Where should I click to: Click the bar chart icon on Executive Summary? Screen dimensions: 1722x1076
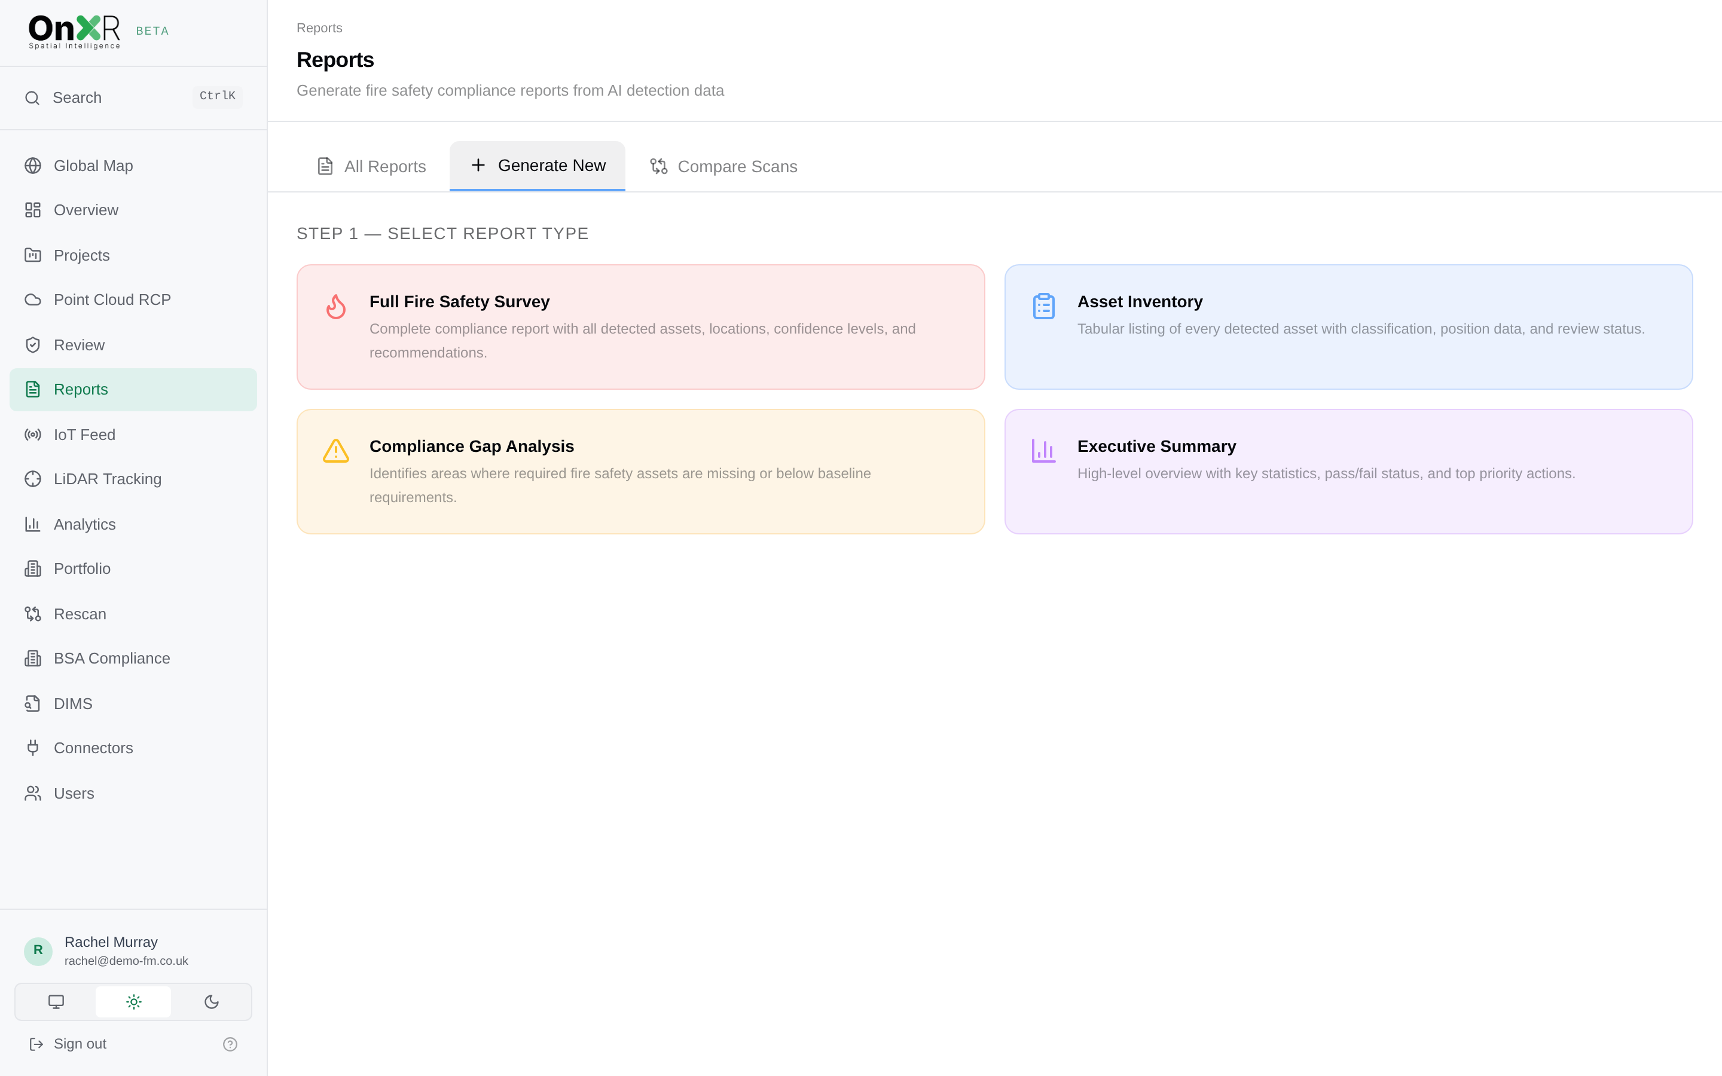1044,451
